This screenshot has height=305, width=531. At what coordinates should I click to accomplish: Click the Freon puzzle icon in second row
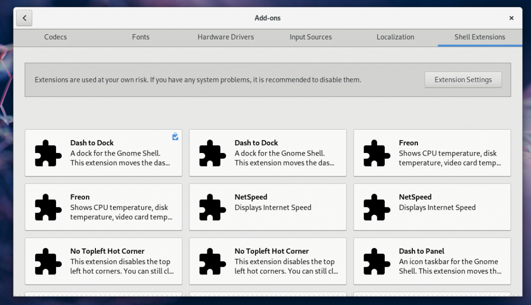47,207
